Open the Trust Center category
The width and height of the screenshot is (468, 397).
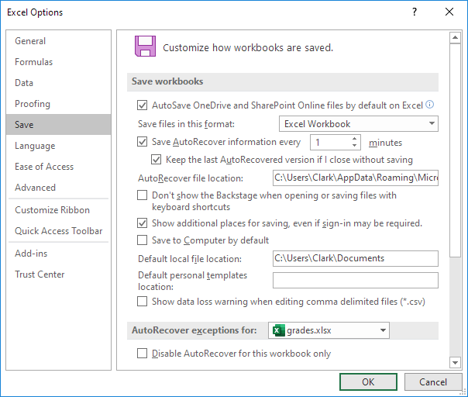(40, 274)
